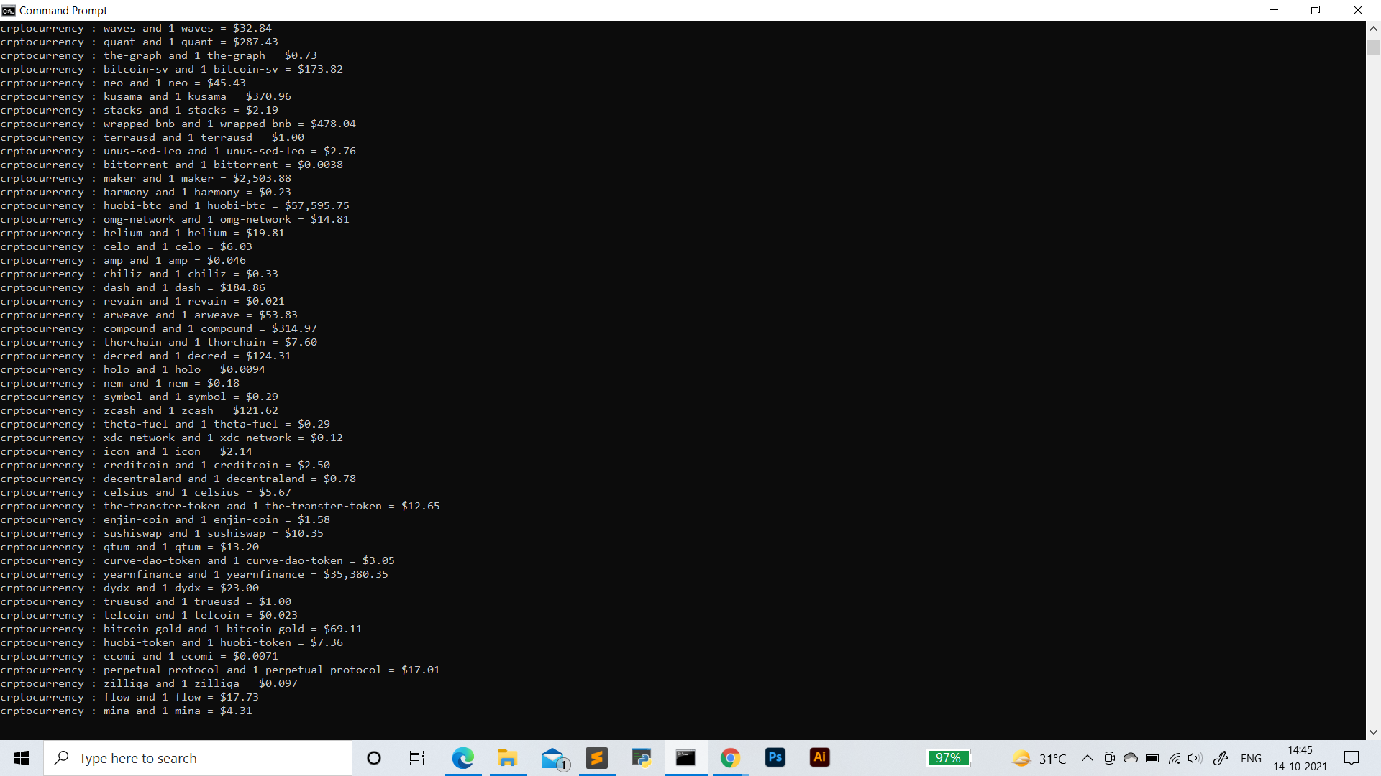Click the 'bitcoin-gold = $69.11' line
The height and width of the screenshot is (776, 1381).
(181, 629)
